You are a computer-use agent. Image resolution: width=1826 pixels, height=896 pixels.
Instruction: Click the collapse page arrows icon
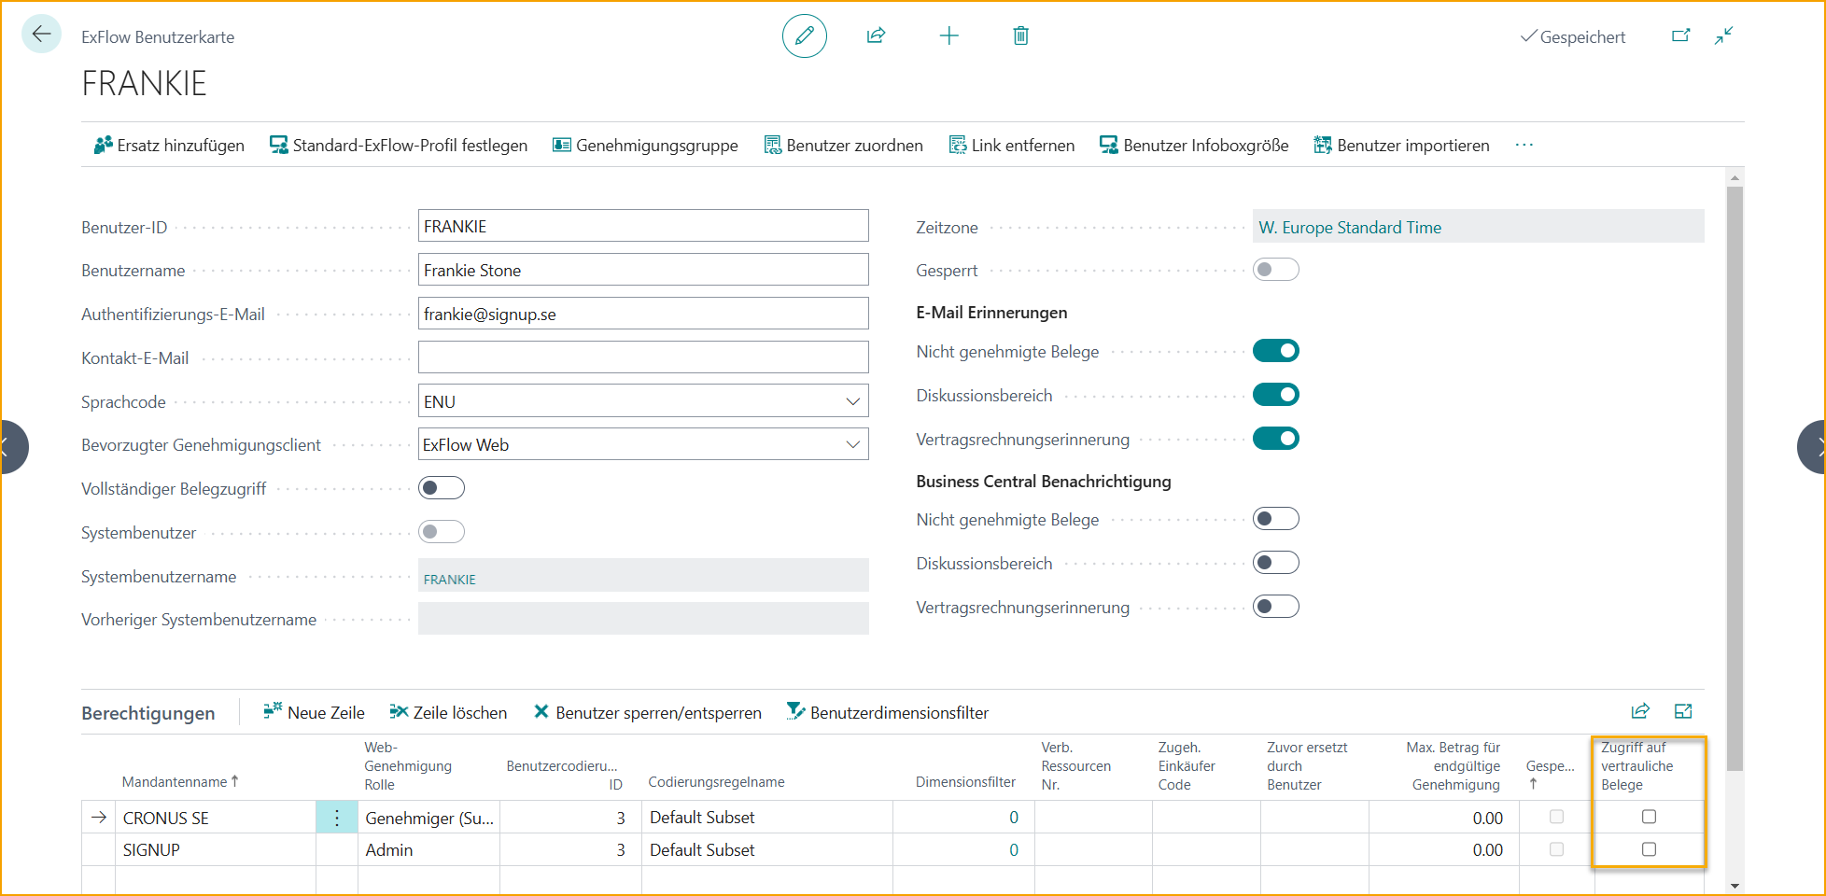(x=1723, y=36)
